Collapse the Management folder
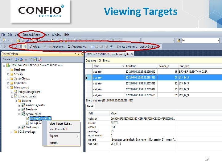 pos(8,88)
